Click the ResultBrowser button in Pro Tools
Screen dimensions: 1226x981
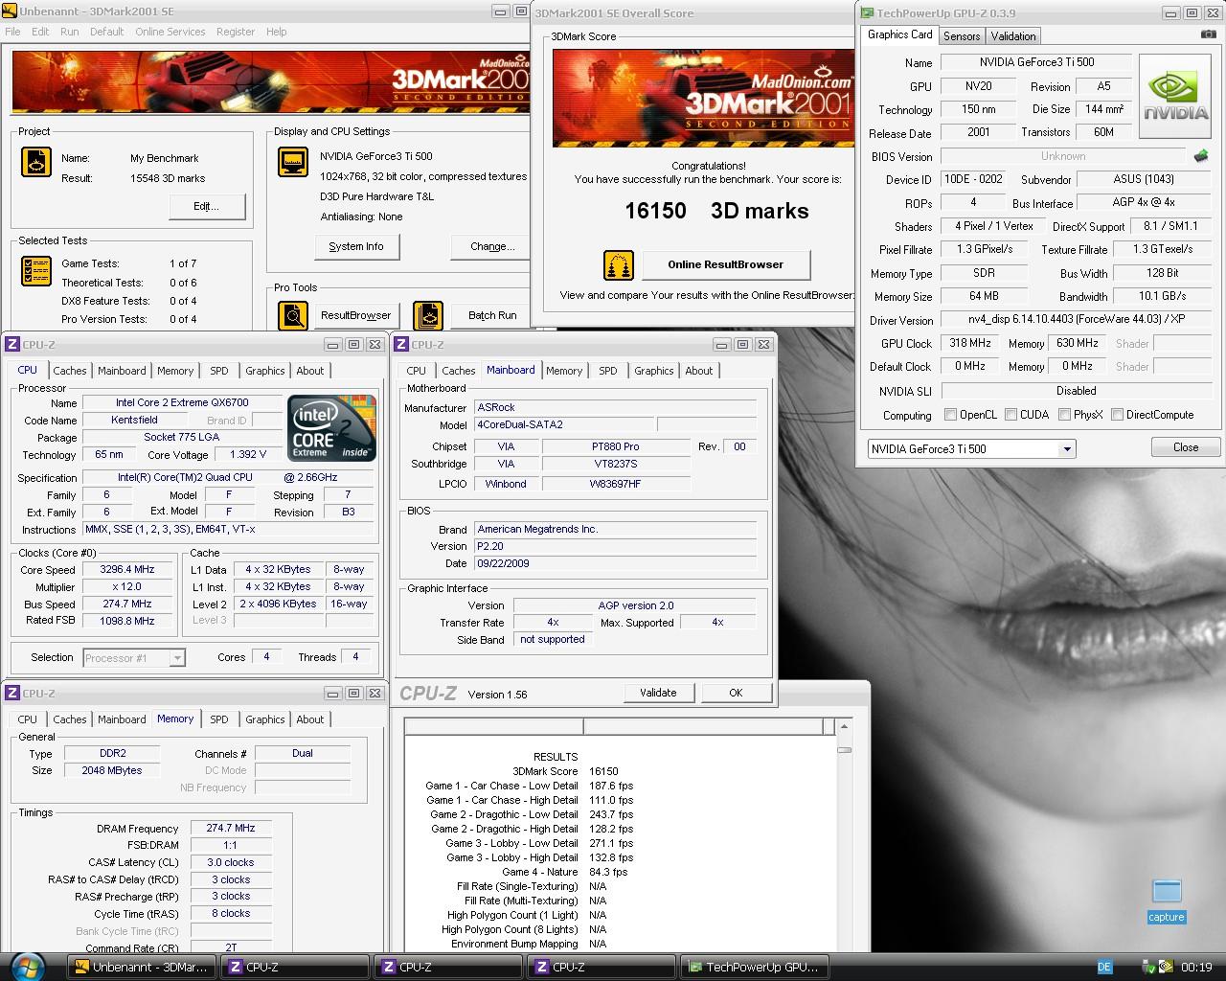pyautogui.click(x=355, y=315)
